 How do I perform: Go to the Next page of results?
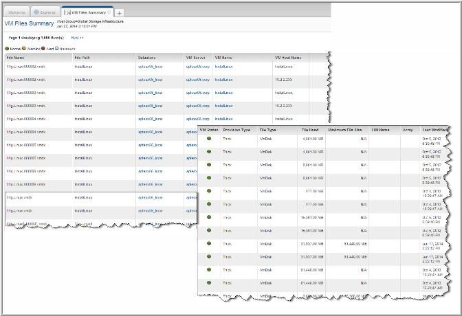coord(77,38)
